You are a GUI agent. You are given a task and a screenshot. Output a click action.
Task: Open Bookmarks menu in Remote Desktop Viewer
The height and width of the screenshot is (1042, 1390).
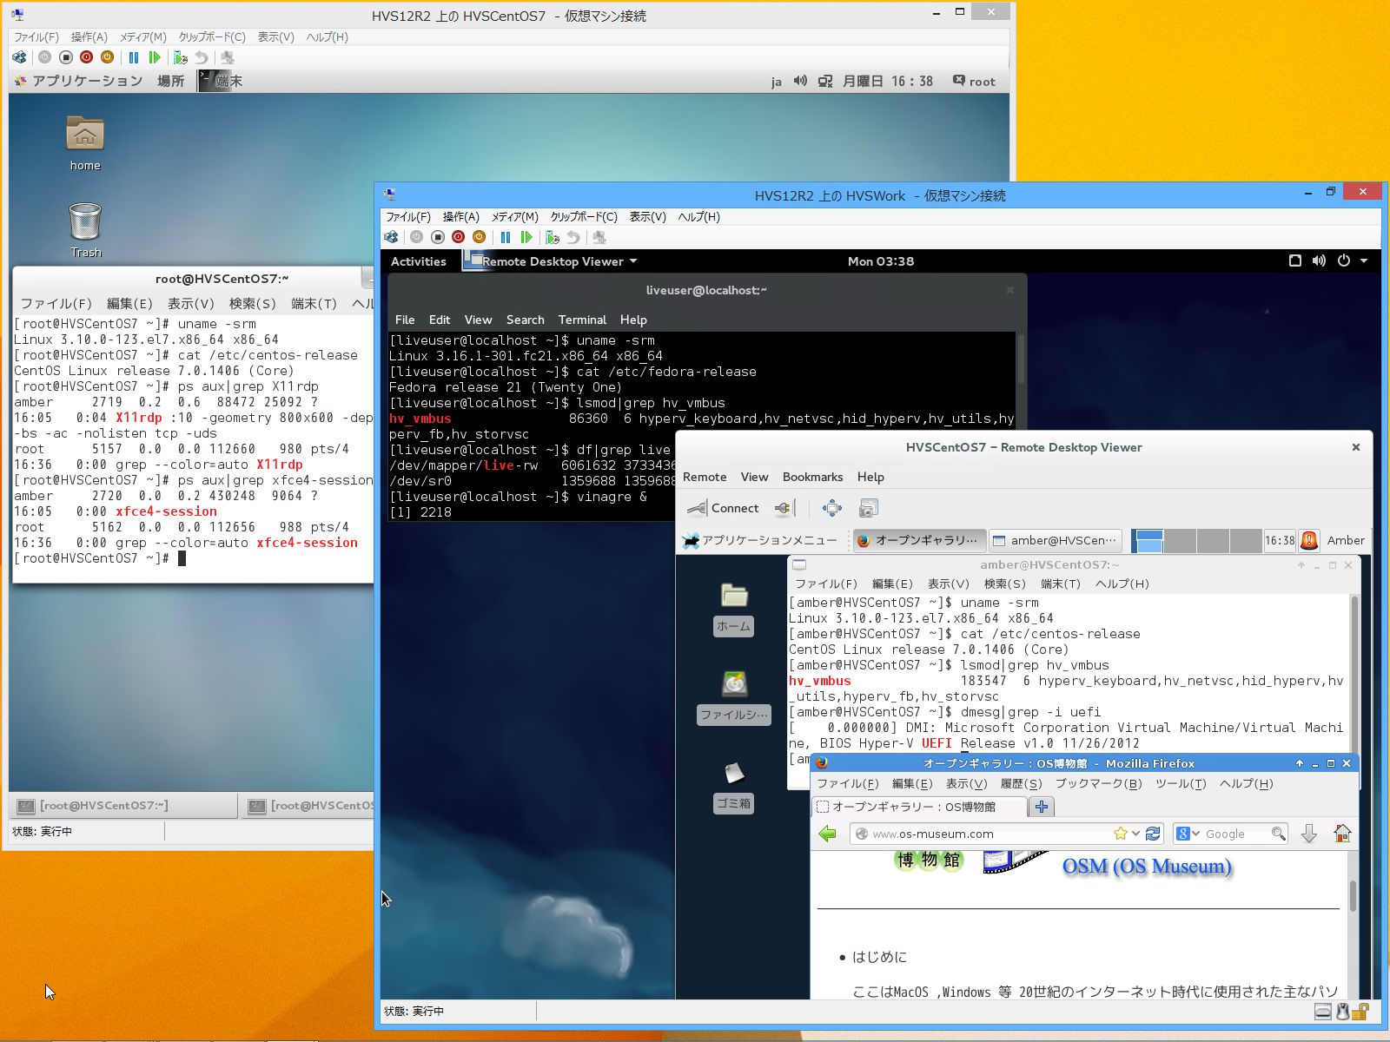pos(812,477)
